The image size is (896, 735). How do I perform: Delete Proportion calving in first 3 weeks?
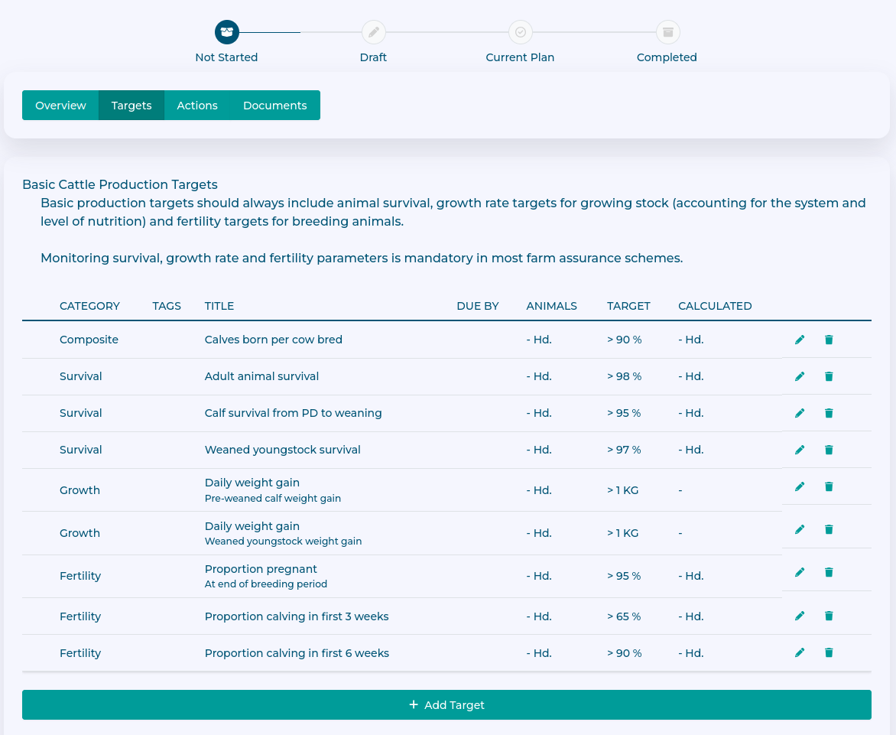coord(829,616)
